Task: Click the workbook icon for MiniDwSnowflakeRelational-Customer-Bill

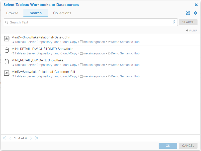Action: 7,73
